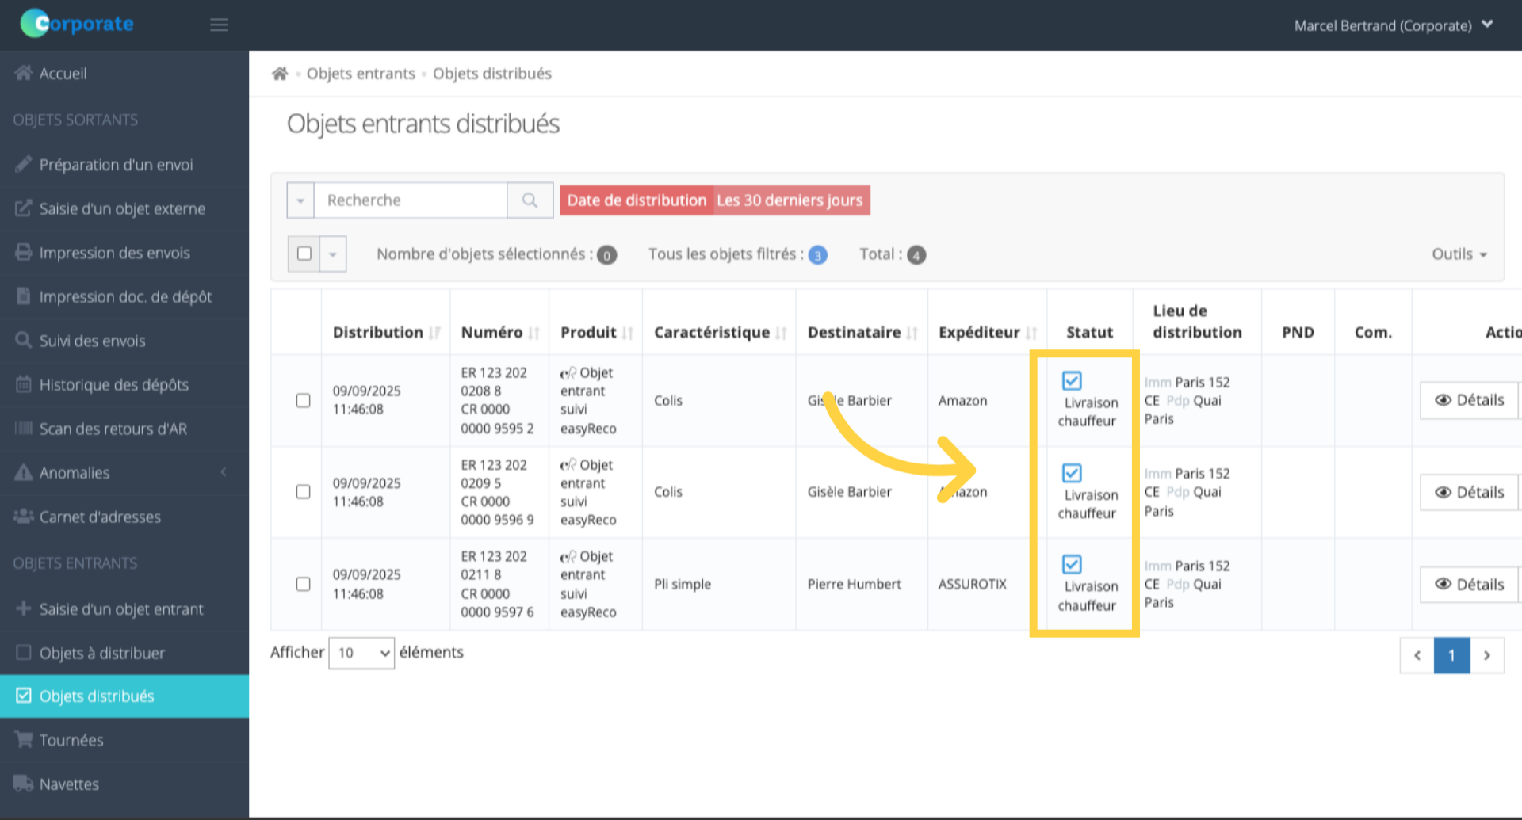Click Les 30 derniers jours filter
1522x820 pixels.
pos(790,200)
